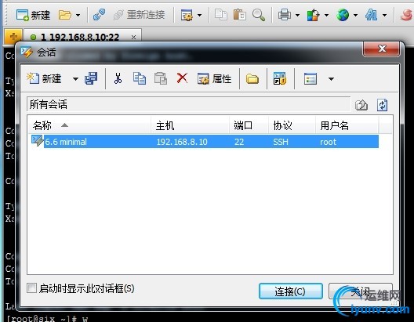Click the Paste icon in main toolbar
The height and width of the screenshot is (322, 414).
(x=240, y=15)
